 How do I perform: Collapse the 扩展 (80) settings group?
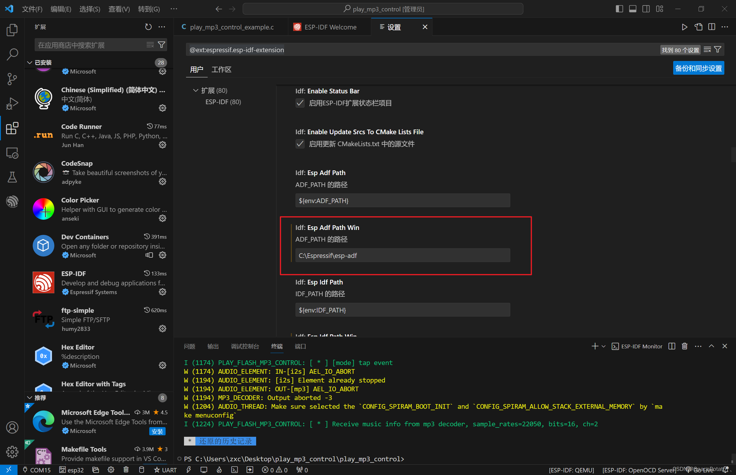pos(195,90)
